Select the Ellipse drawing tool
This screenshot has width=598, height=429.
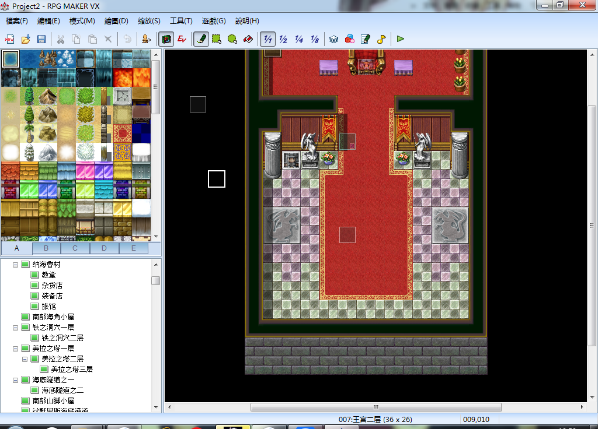tap(232, 39)
